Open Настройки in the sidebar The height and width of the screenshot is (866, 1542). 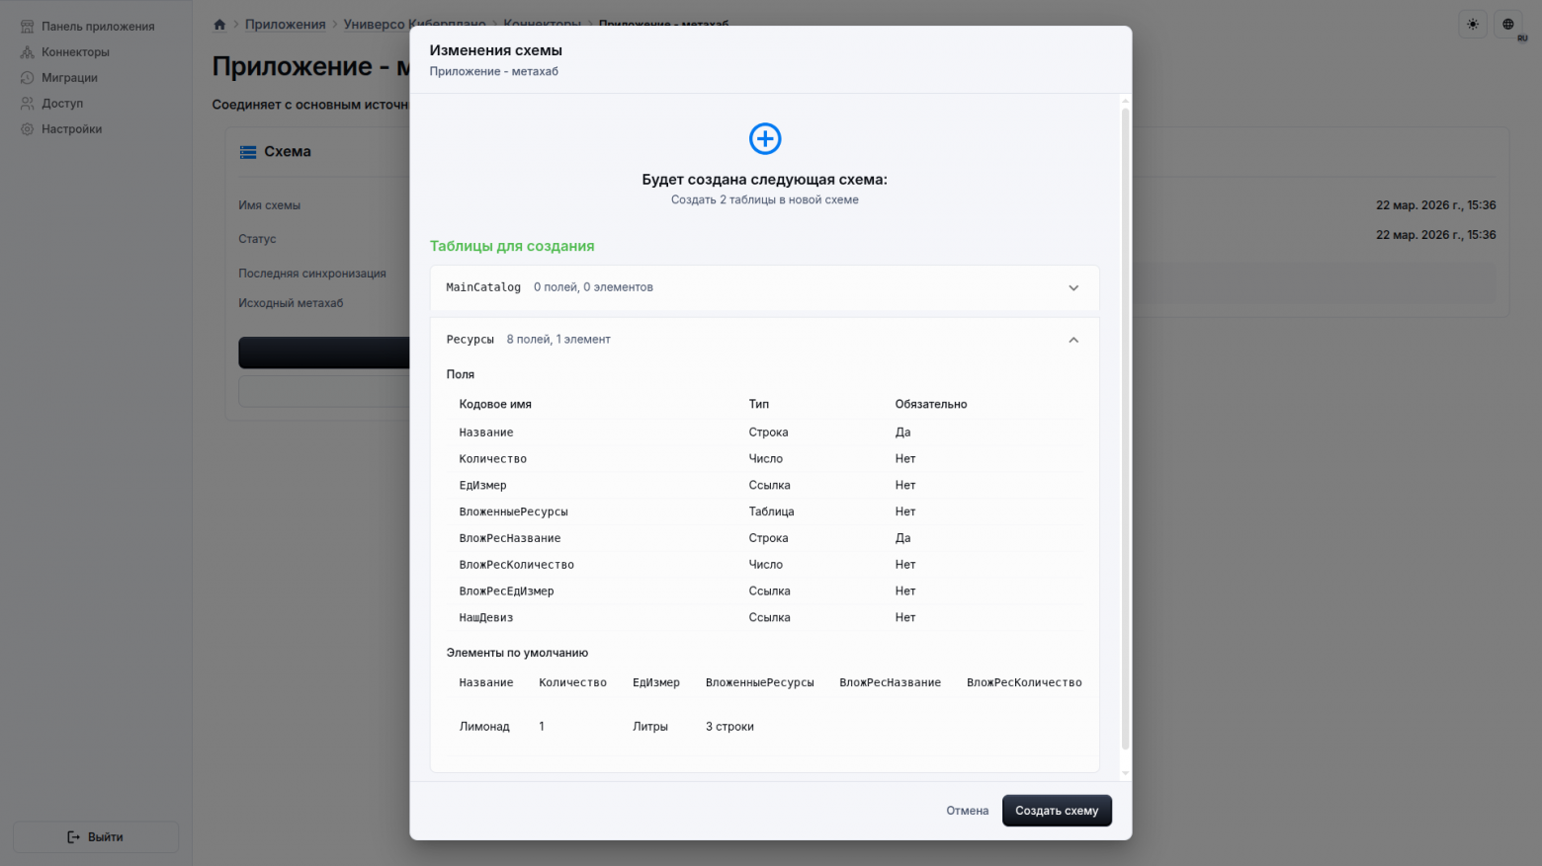click(71, 129)
